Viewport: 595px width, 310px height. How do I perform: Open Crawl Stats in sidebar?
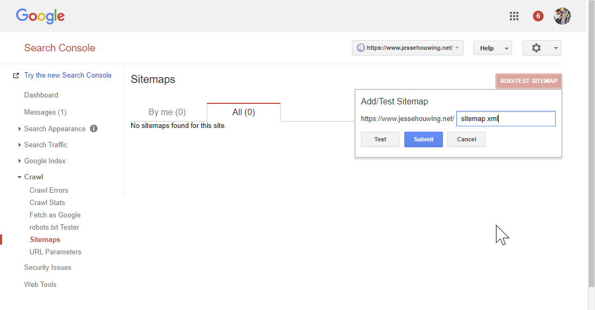[x=47, y=202]
